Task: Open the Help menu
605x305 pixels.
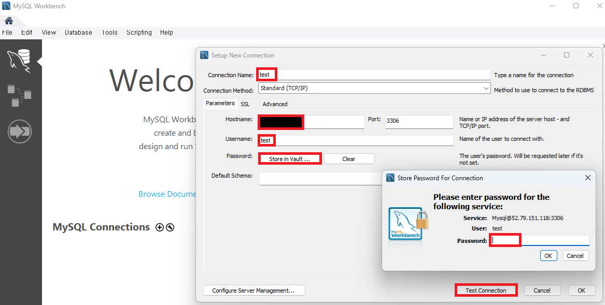Action: (166, 33)
